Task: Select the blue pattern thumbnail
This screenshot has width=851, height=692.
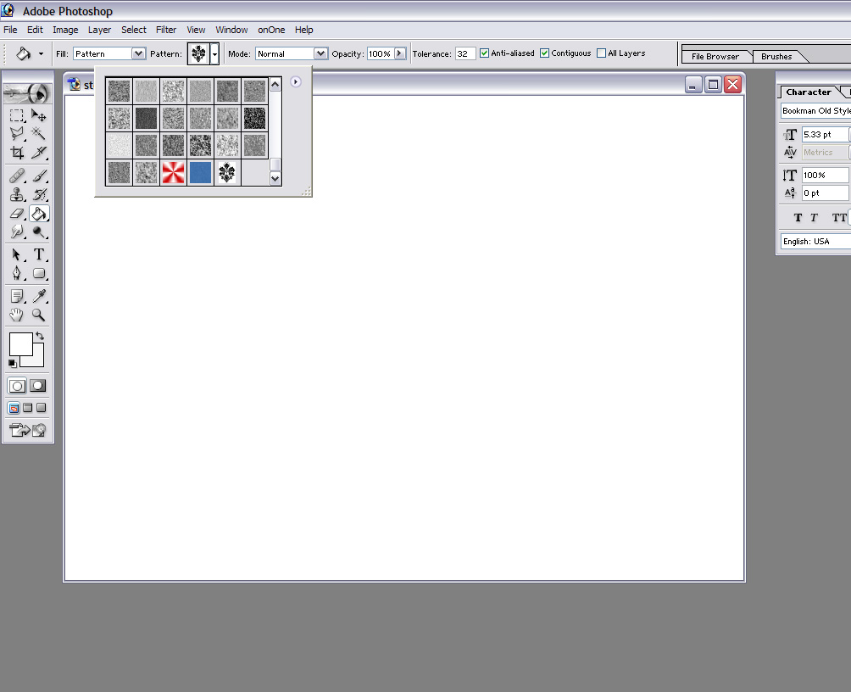Action: [x=200, y=173]
